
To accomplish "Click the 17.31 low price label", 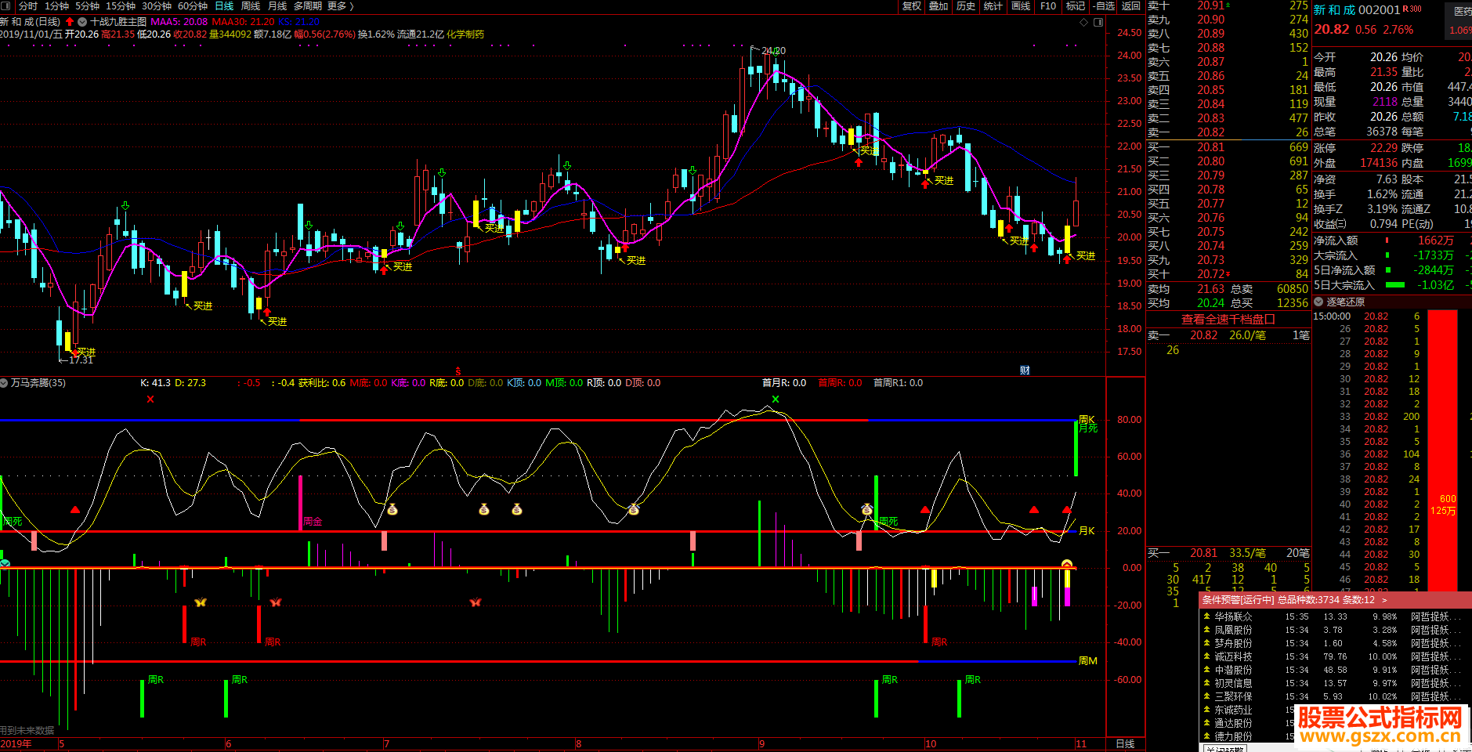I will 81,360.
